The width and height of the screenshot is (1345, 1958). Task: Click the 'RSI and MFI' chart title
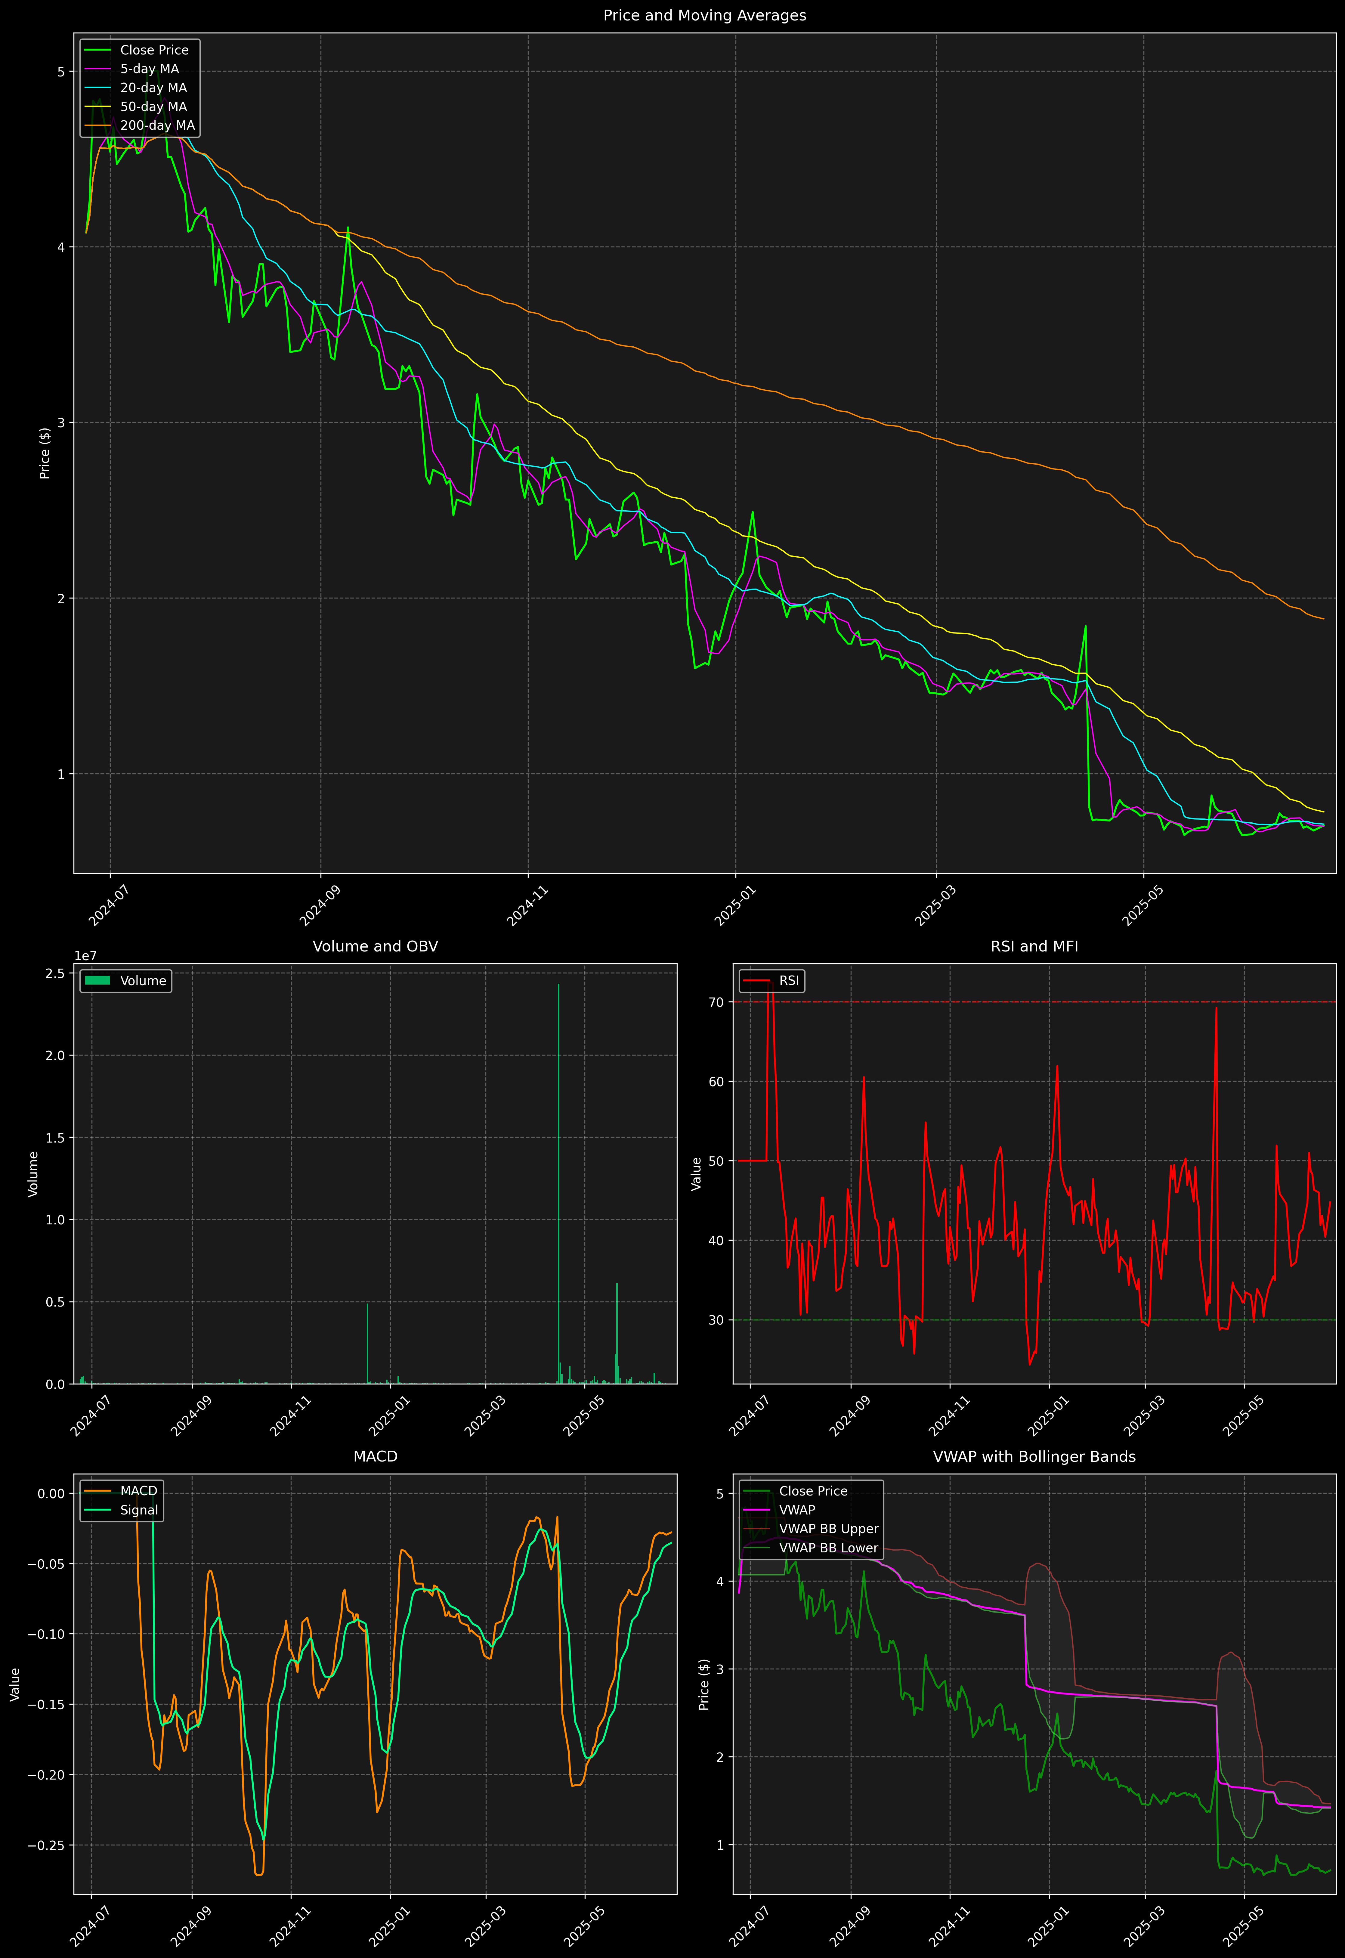pyautogui.click(x=1034, y=946)
